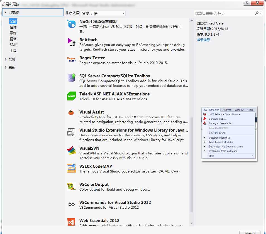Click the VSCommands infinity icon

coord(71,204)
